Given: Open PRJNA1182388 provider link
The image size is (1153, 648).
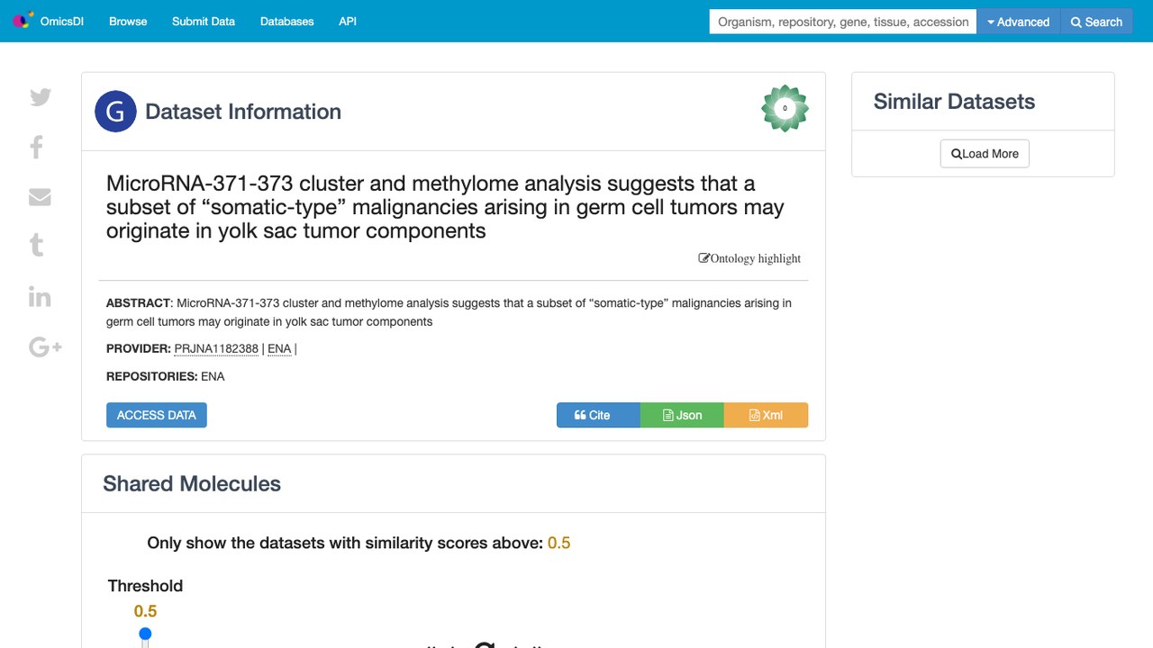Looking at the screenshot, I should pyautogui.click(x=216, y=349).
